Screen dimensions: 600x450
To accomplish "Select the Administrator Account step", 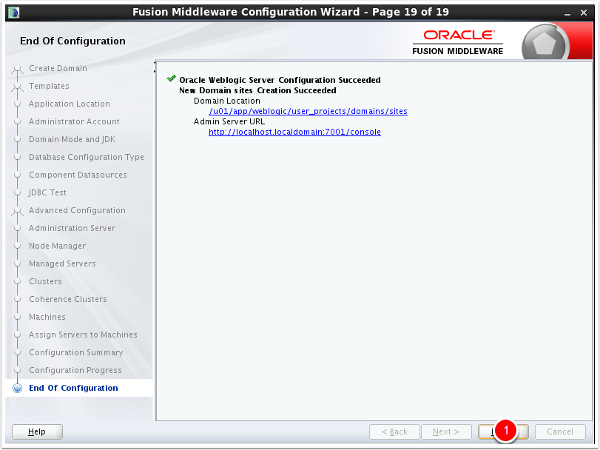I will pos(74,121).
